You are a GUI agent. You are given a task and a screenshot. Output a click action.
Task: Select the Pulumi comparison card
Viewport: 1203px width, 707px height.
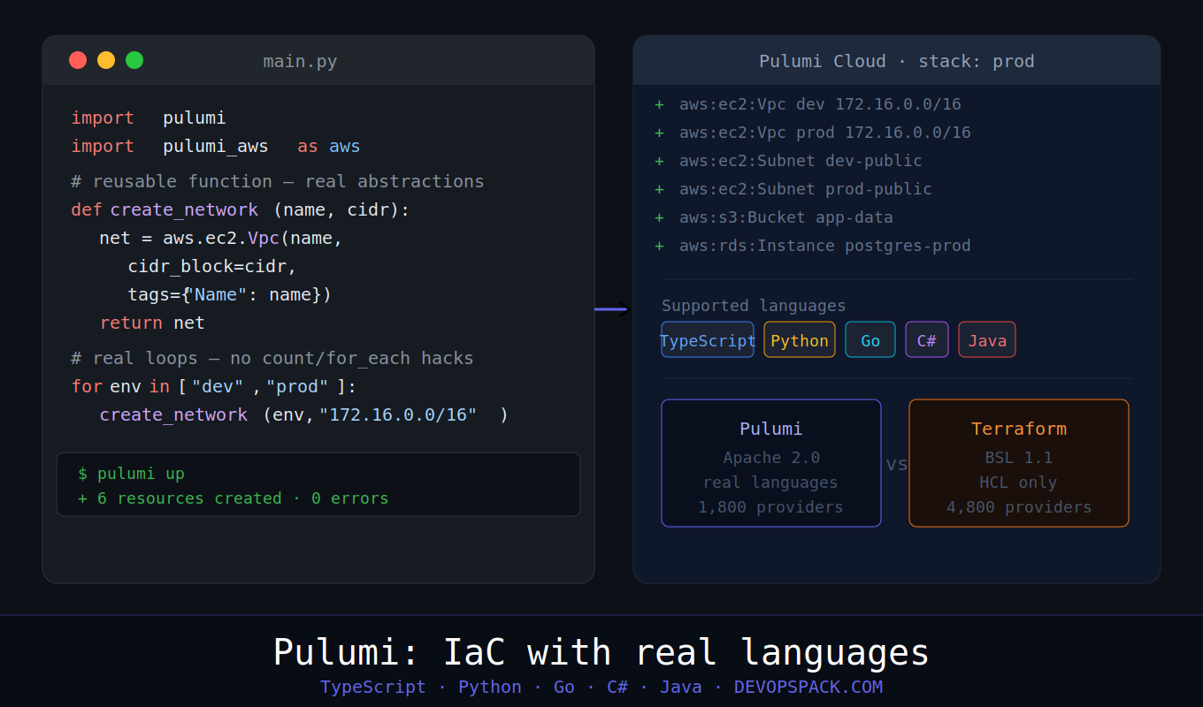click(771, 463)
